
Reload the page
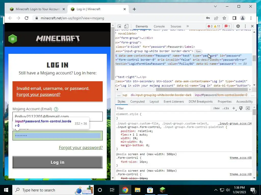point(27,18)
